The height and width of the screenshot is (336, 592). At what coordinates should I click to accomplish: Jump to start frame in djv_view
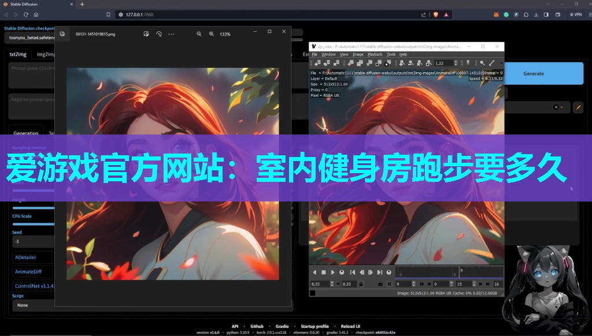point(353,272)
